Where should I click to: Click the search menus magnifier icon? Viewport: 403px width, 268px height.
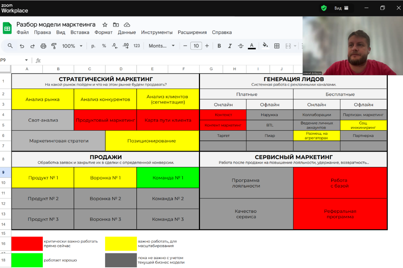click(10, 46)
